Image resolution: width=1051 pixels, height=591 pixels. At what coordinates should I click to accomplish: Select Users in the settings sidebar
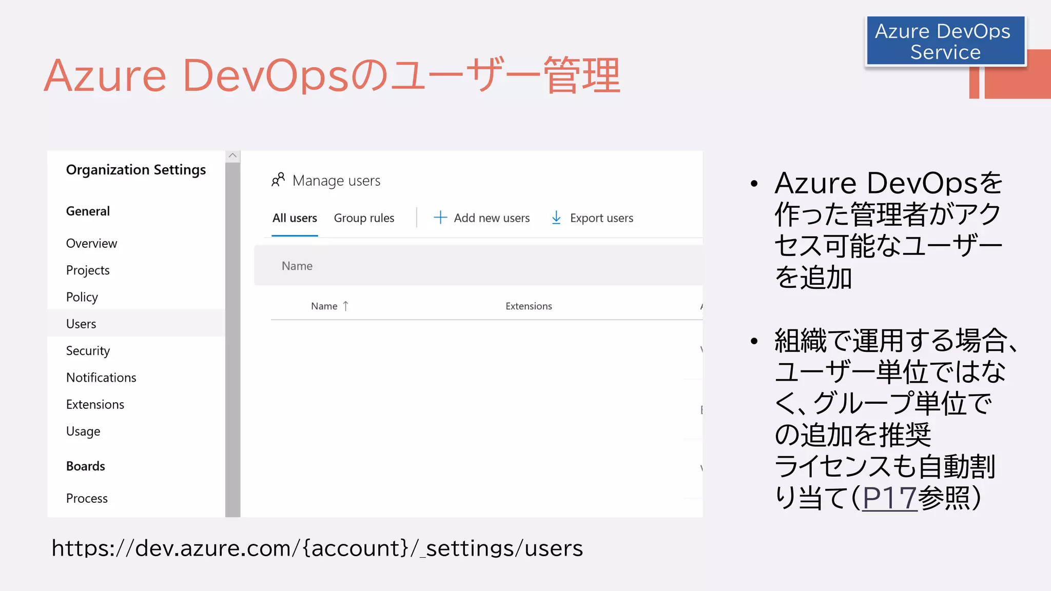tap(136, 324)
